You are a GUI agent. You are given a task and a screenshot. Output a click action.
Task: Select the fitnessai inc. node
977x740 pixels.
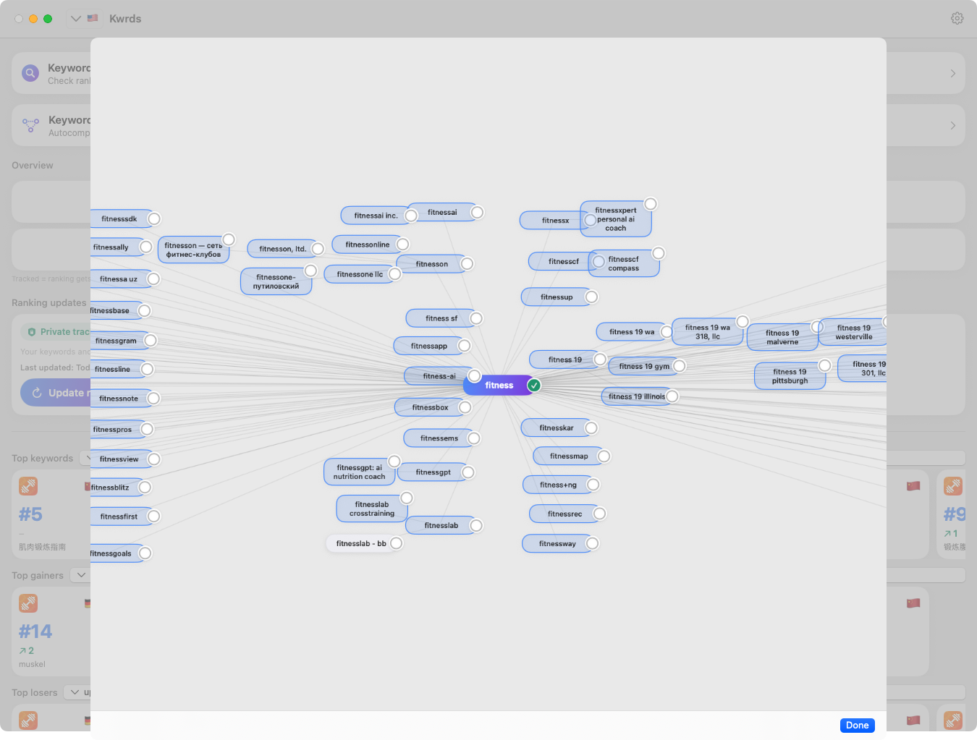376,216
